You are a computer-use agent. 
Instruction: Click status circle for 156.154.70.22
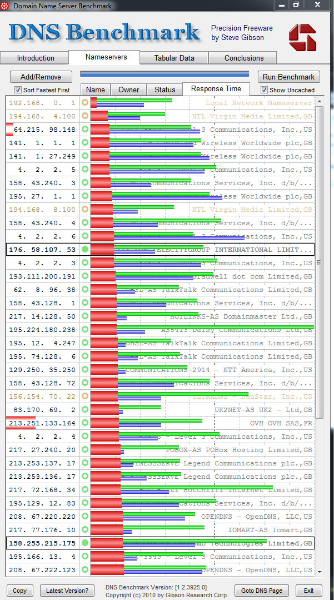tap(85, 396)
